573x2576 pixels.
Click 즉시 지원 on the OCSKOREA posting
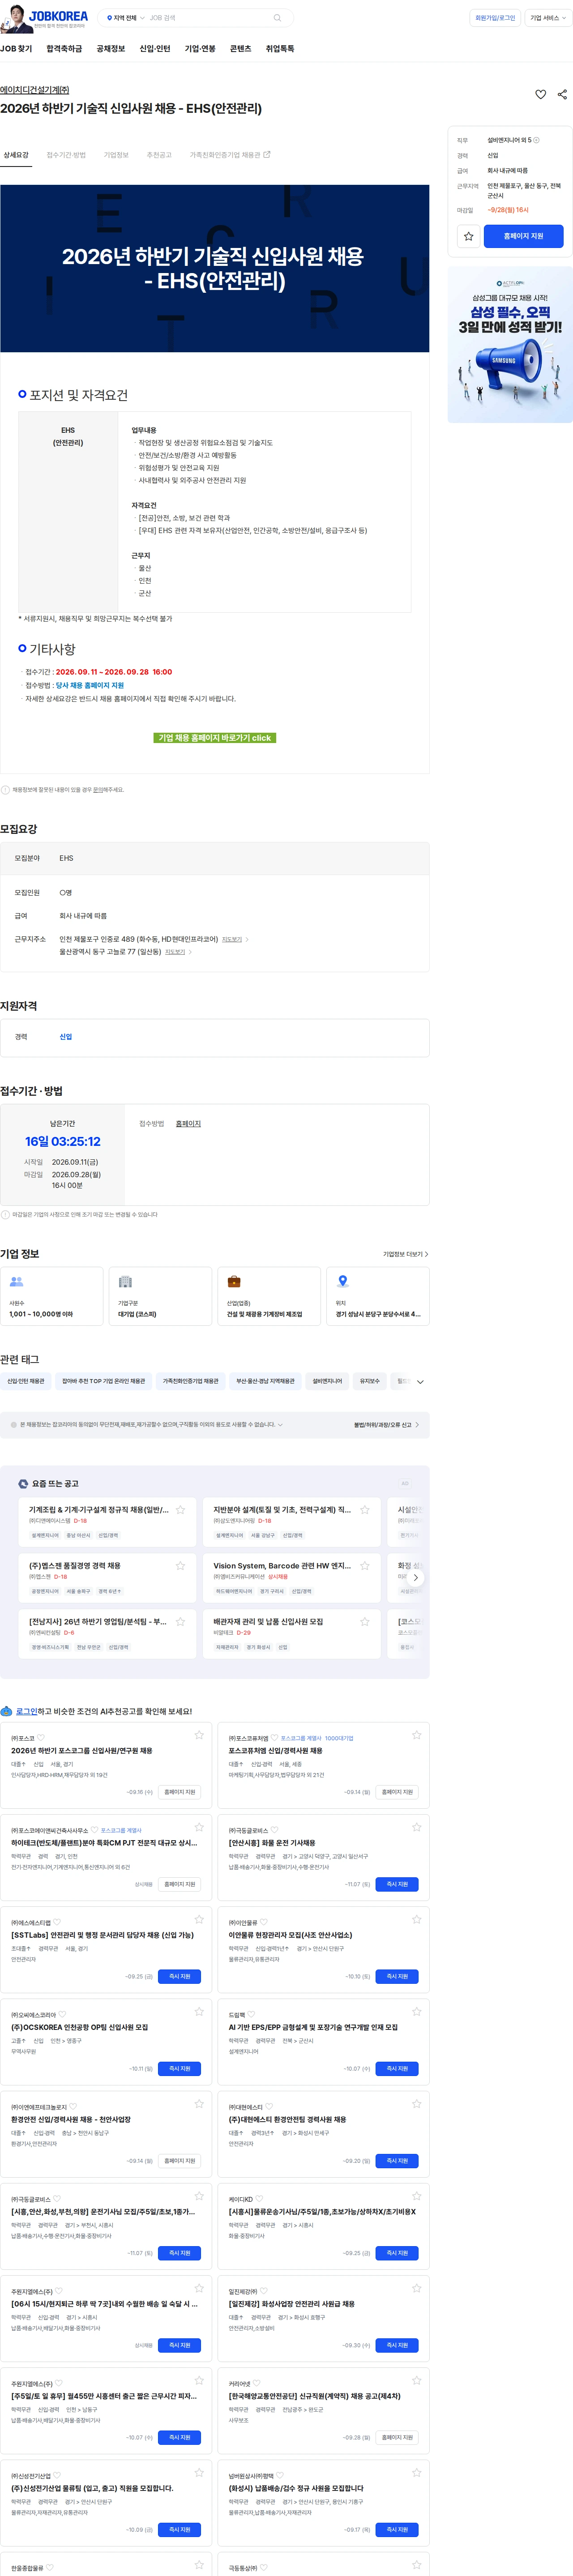(180, 2068)
